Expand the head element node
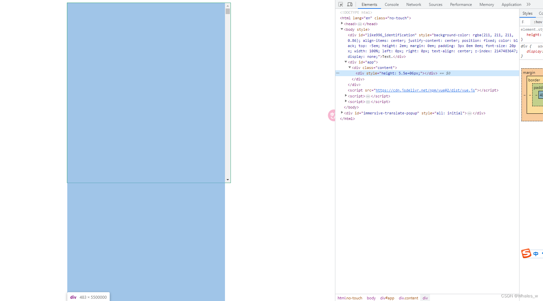 (342, 24)
